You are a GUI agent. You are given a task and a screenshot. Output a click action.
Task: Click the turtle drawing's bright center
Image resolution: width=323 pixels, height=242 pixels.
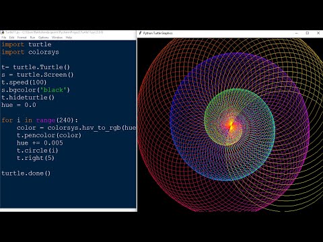[231, 125]
